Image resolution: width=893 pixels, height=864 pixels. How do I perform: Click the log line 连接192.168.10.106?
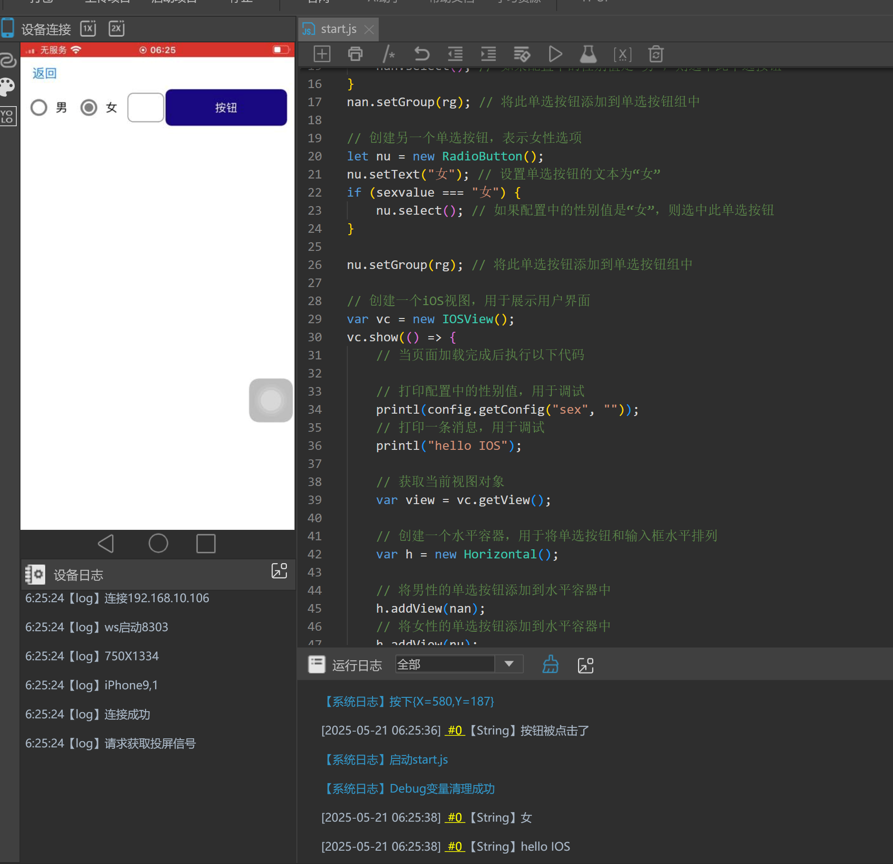click(117, 598)
